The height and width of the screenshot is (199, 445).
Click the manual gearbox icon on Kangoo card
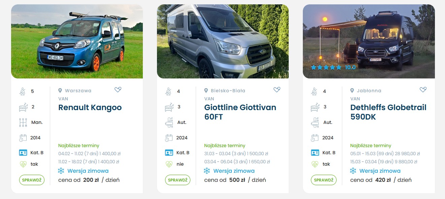point(23,122)
